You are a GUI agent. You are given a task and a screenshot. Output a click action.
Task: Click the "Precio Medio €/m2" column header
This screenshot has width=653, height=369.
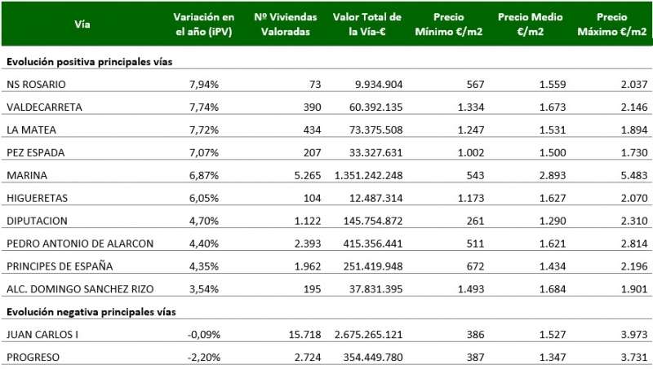pyautogui.click(x=531, y=24)
